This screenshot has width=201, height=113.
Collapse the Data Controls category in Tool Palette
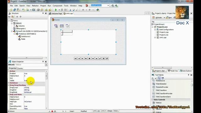pos(152,100)
